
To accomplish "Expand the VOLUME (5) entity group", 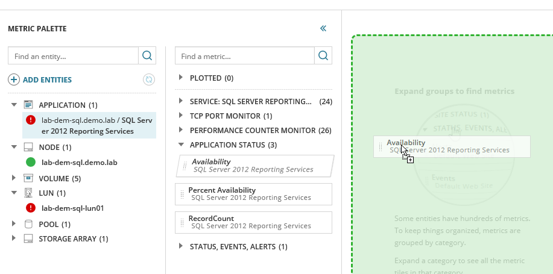I will 14,178.
